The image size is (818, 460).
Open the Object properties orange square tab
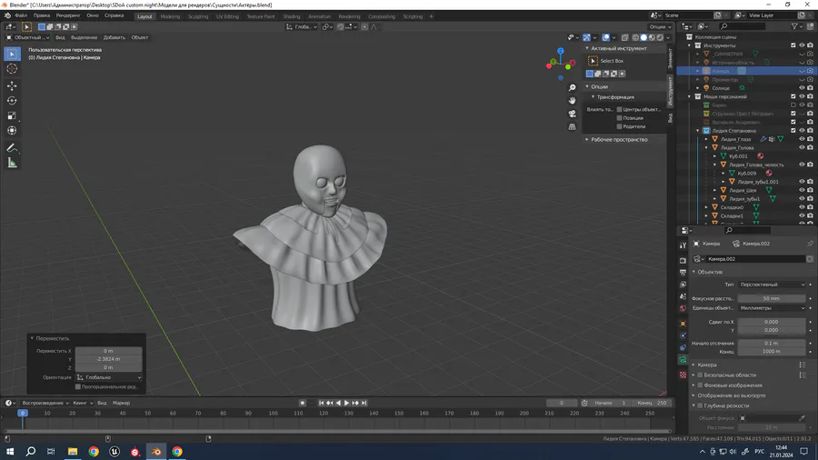[x=683, y=324]
